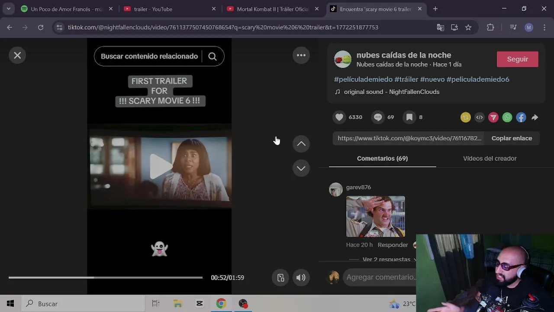Copy the video link with Copiar enlace
Screen dimensions: 554x312
pyautogui.click(x=512, y=138)
